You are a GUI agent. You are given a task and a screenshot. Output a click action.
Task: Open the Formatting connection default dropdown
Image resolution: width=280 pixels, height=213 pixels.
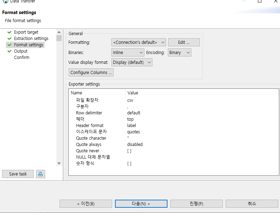coord(138,42)
